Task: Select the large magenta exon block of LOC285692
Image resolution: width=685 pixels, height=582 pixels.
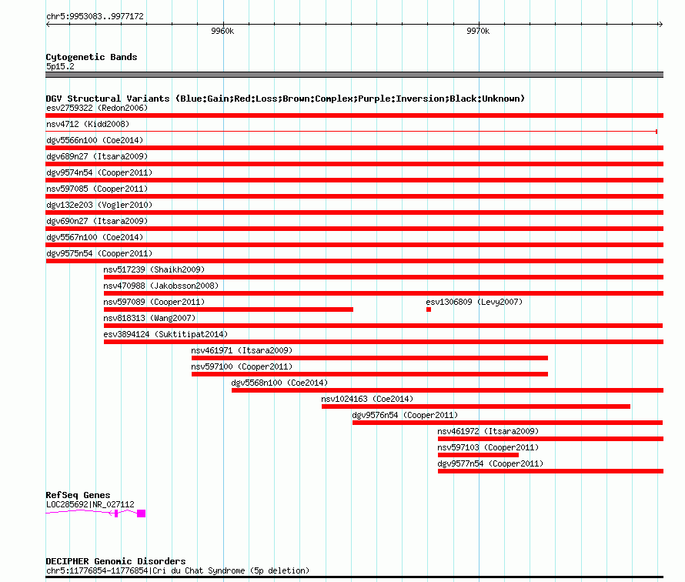Action: pos(141,513)
